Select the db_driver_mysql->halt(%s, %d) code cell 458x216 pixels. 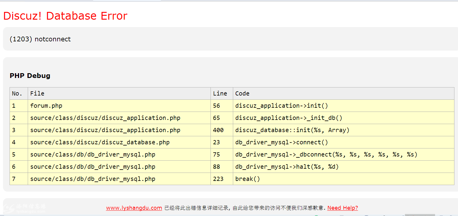343,167
